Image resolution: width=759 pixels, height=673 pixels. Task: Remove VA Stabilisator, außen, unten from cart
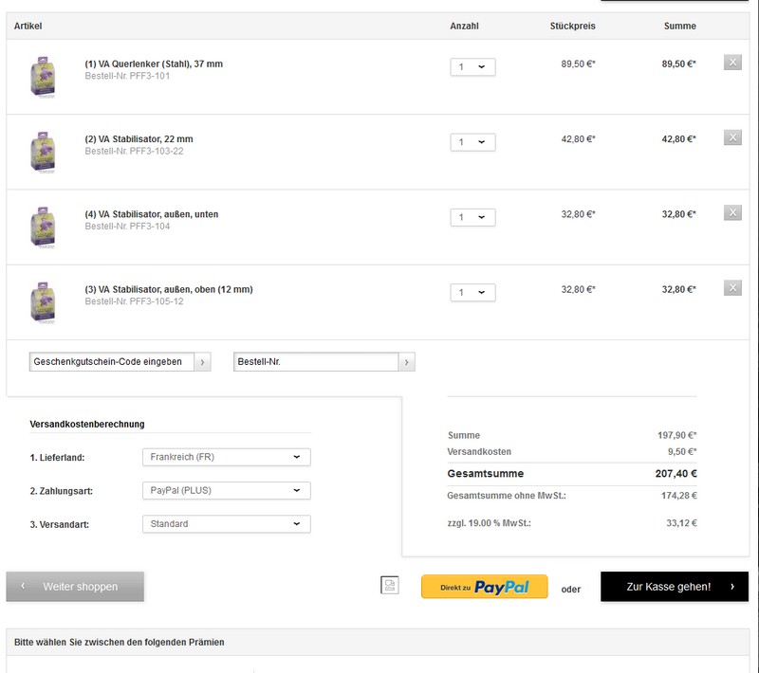click(x=732, y=212)
